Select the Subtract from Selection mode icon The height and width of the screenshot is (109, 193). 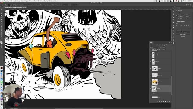pyautogui.click(x=13, y=5)
